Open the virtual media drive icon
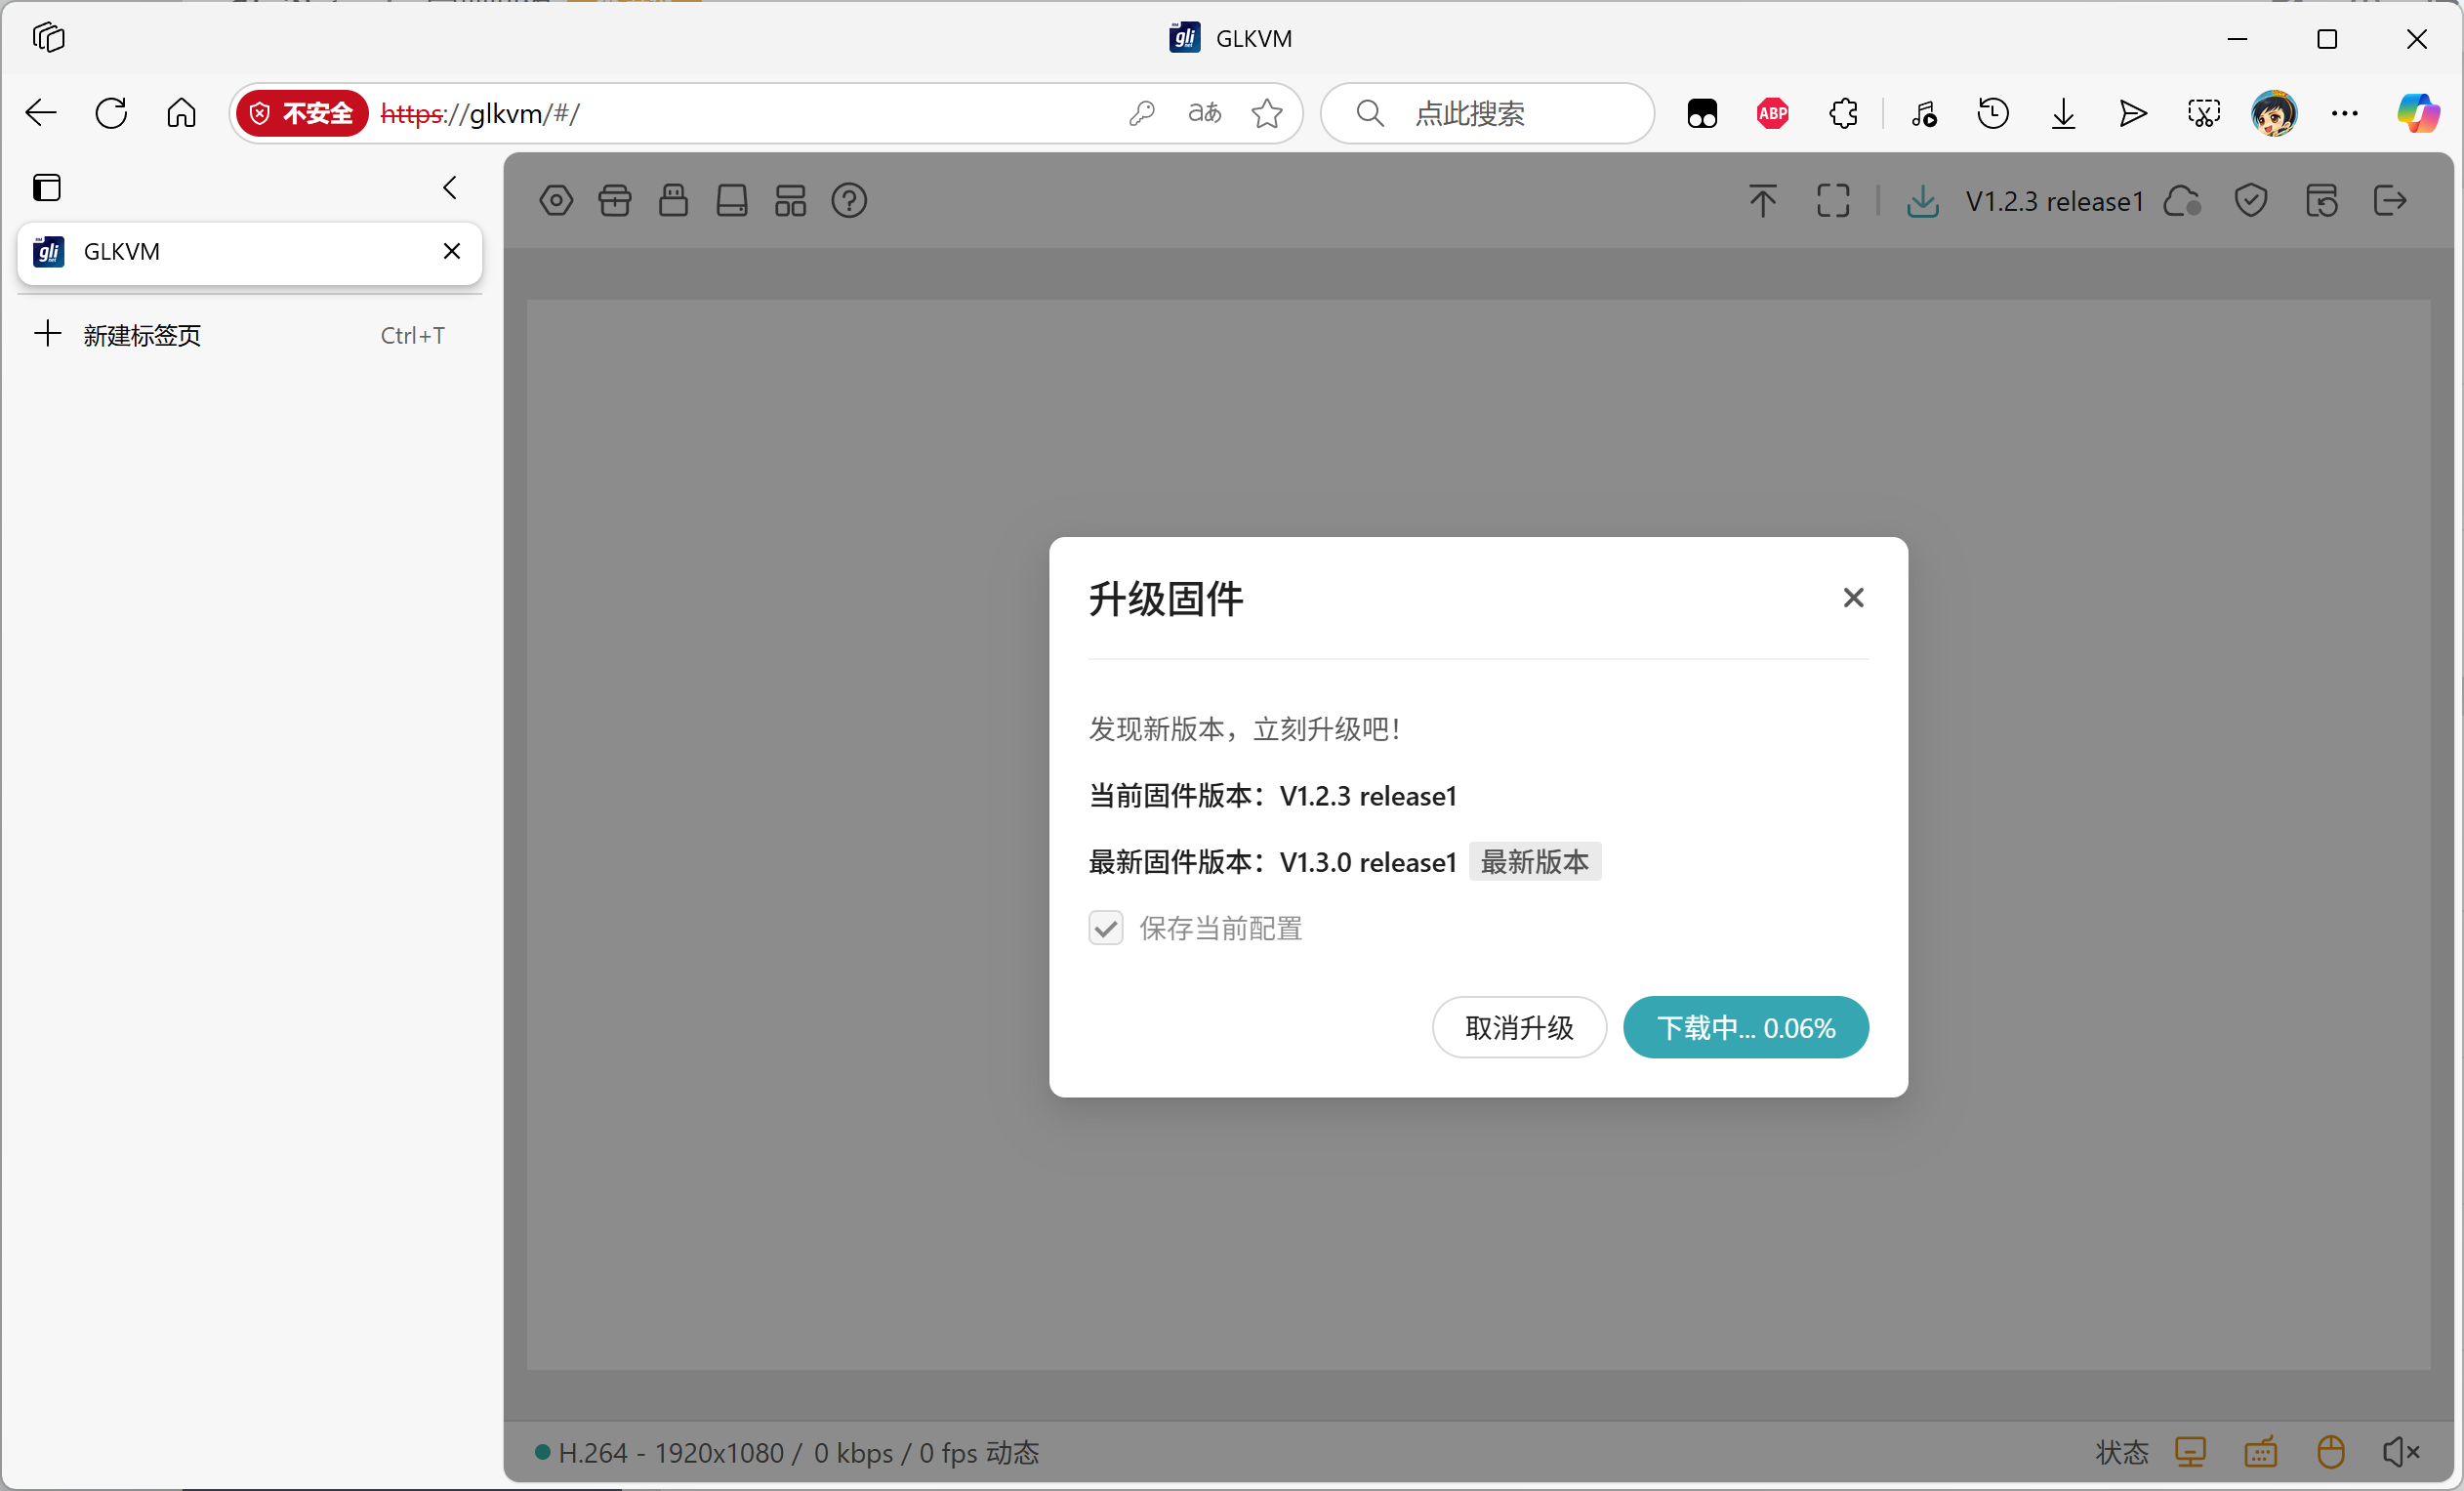 click(x=732, y=201)
